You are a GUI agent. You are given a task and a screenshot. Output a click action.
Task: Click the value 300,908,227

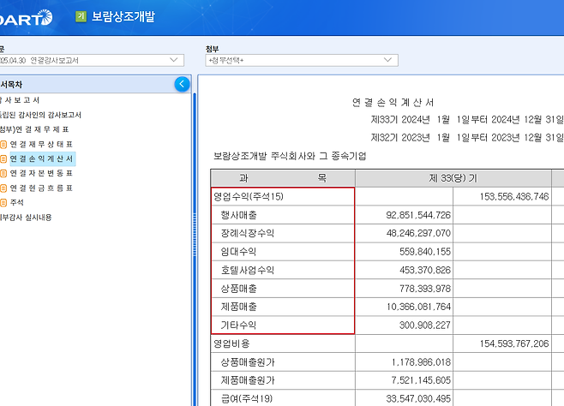[425, 325]
